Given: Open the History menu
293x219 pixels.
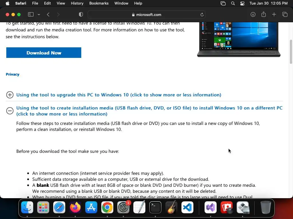Looking at the screenshot, I should [77, 3].
